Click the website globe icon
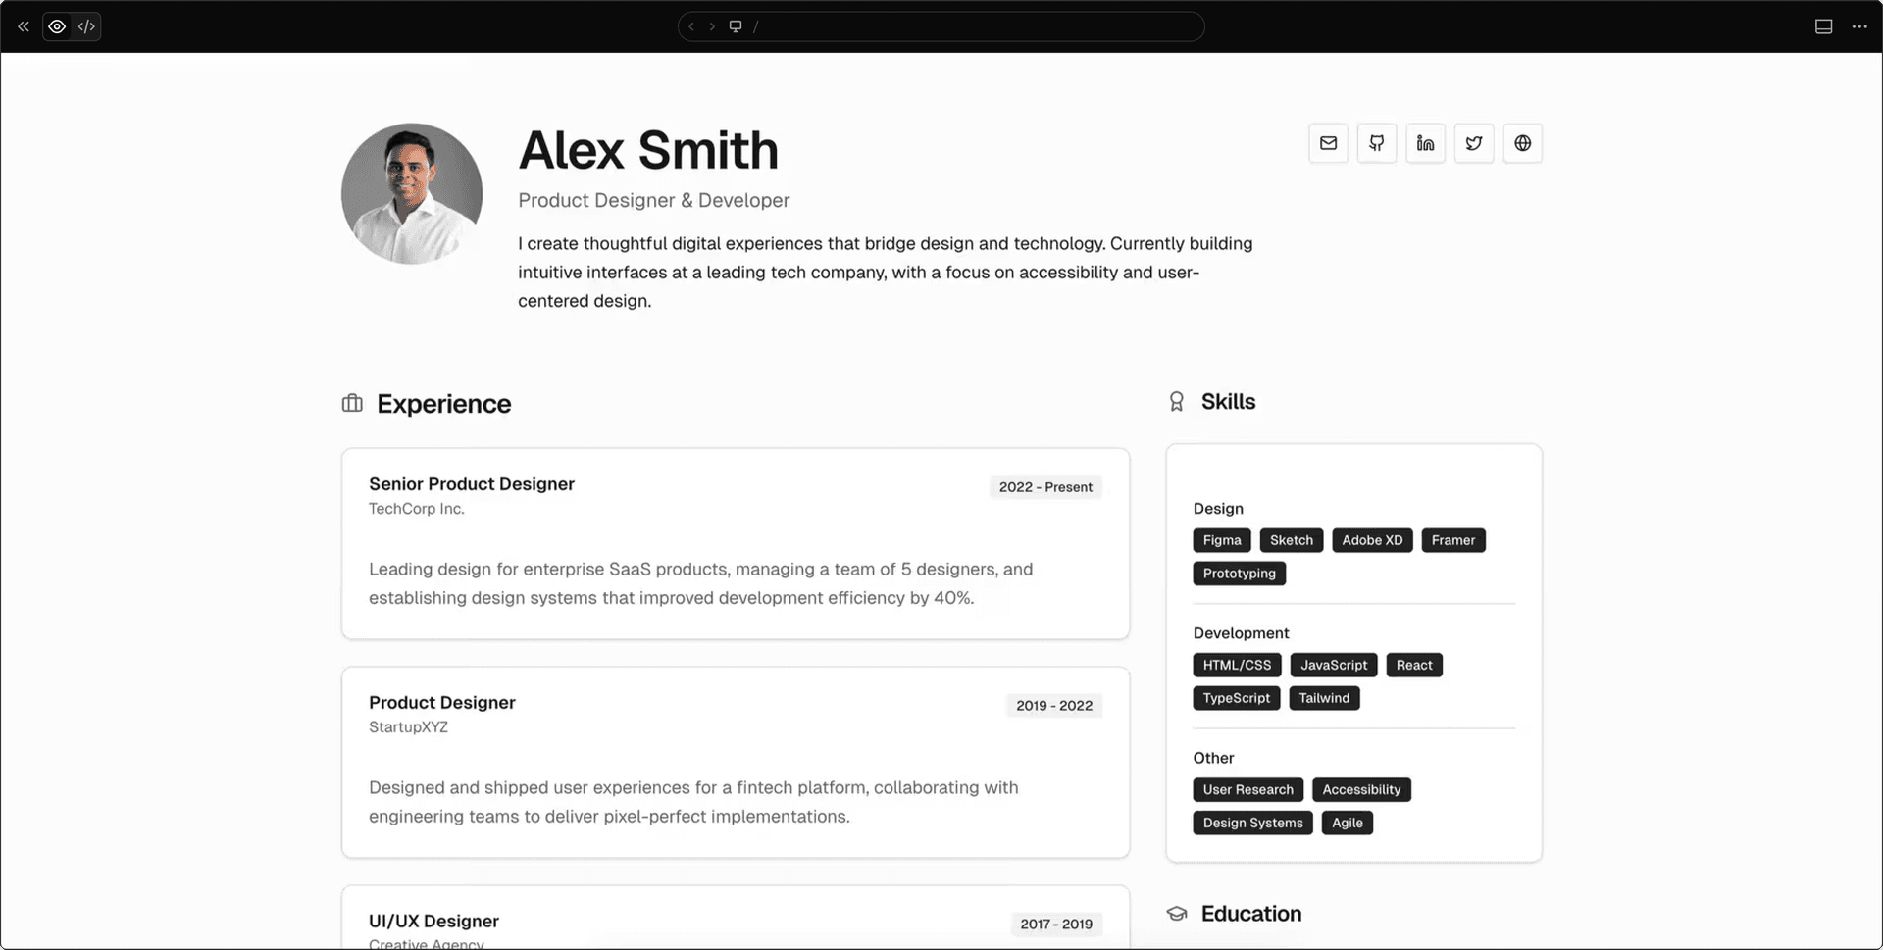The image size is (1883, 950). tap(1522, 143)
